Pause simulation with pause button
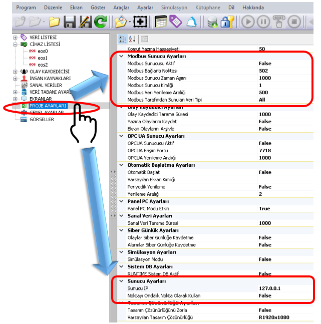Screen dimensions: 321x324 coord(263,22)
